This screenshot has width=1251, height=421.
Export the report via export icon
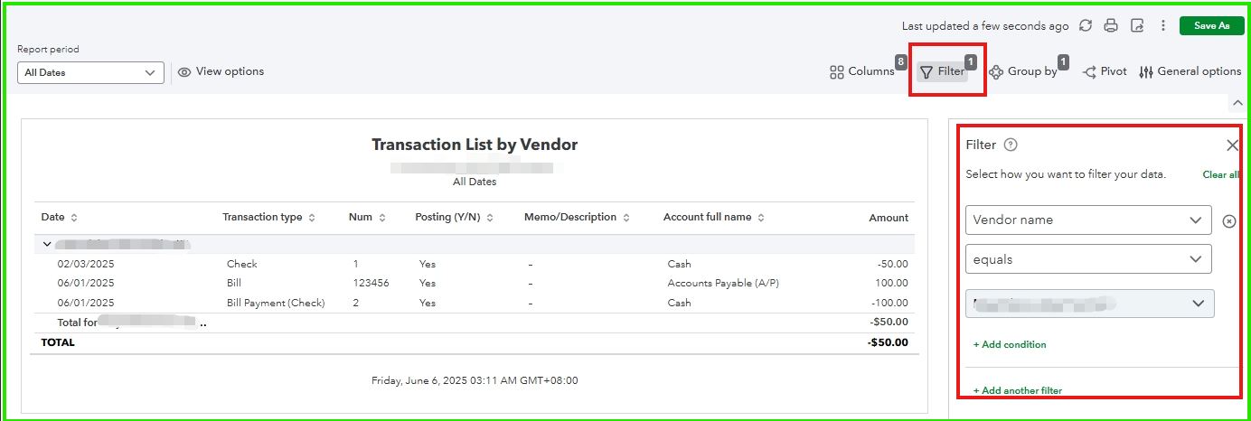click(x=1137, y=26)
